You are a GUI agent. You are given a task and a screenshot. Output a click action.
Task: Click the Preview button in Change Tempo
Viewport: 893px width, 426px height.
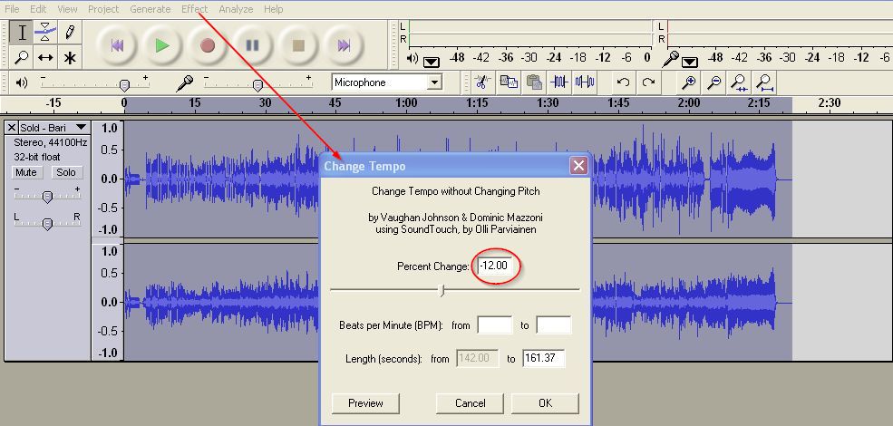[365, 402]
